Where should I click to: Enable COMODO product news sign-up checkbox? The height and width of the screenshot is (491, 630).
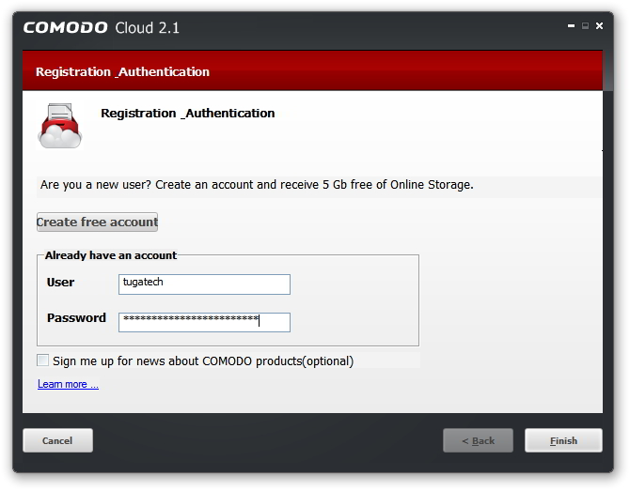point(42,361)
